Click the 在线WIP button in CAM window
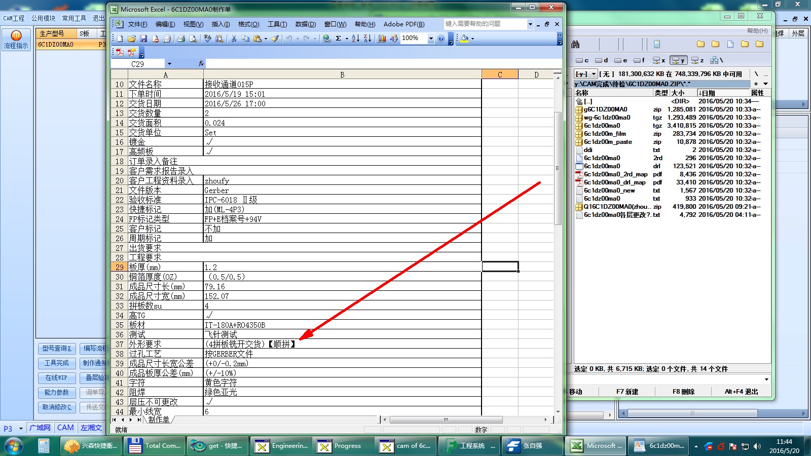This screenshot has width=811, height=456. pyautogui.click(x=57, y=378)
